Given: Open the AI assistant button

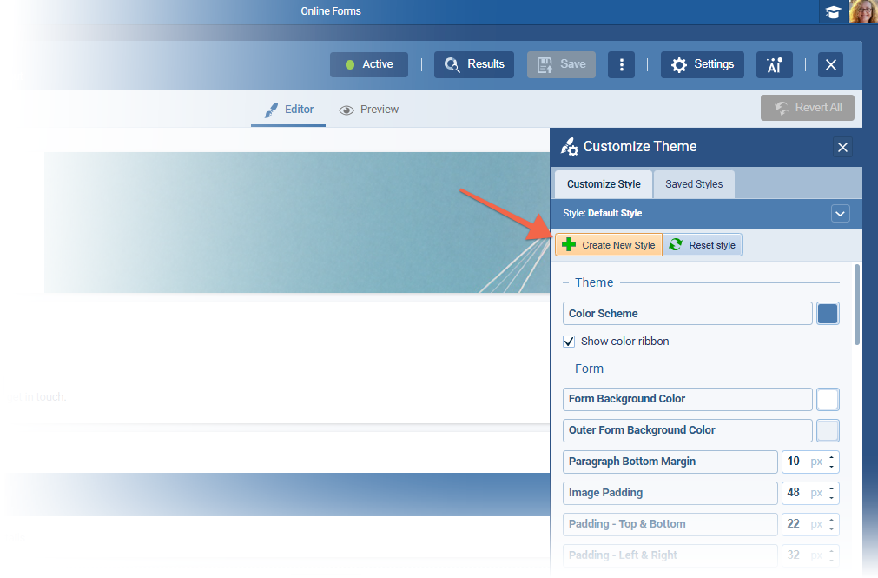Looking at the screenshot, I should (774, 64).
